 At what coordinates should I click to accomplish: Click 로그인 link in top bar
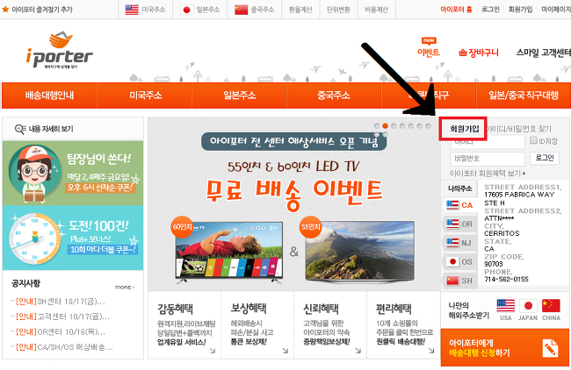(x=490, y=10)
